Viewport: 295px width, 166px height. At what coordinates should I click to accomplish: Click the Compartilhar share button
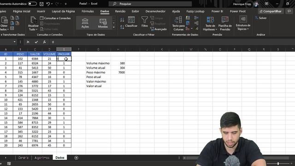(271, 11)
